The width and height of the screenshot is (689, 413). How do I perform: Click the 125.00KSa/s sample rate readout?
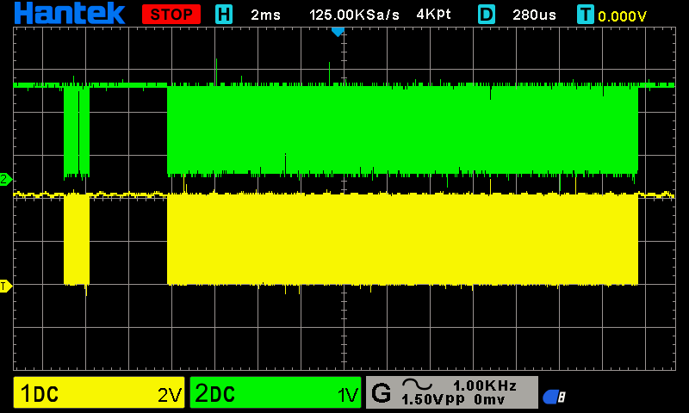354,15
